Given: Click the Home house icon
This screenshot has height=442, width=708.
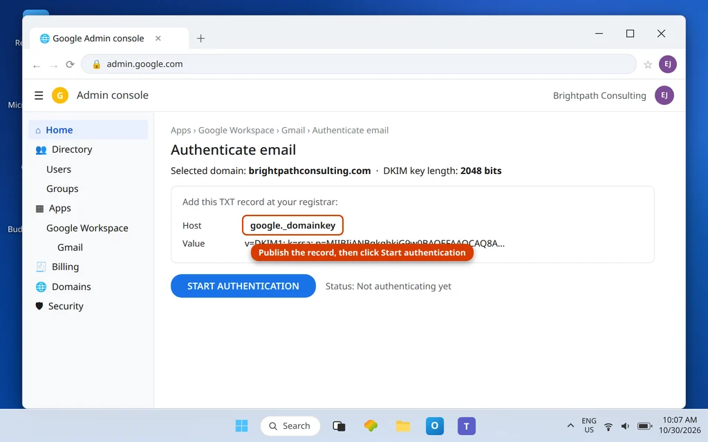Looking at the screenshot, I should [38, 131].
